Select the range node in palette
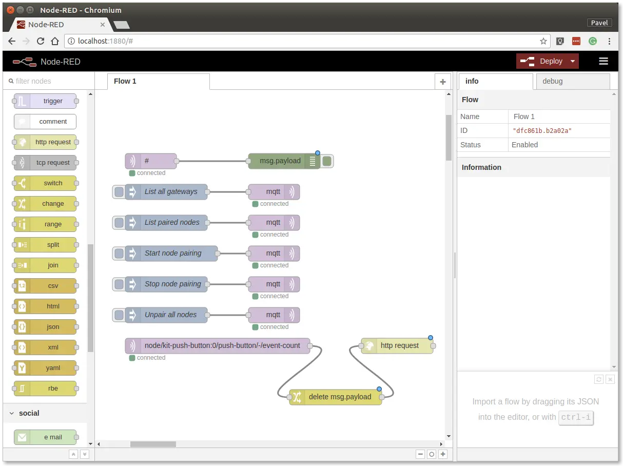Image resolution: width=623 pixels, height=466 pixels. click(x=45, y=224)
